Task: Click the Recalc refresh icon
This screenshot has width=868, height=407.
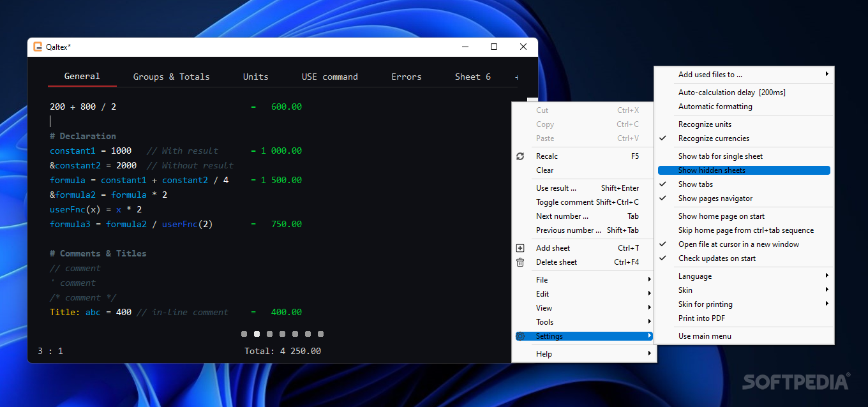Action: point(520,156)
